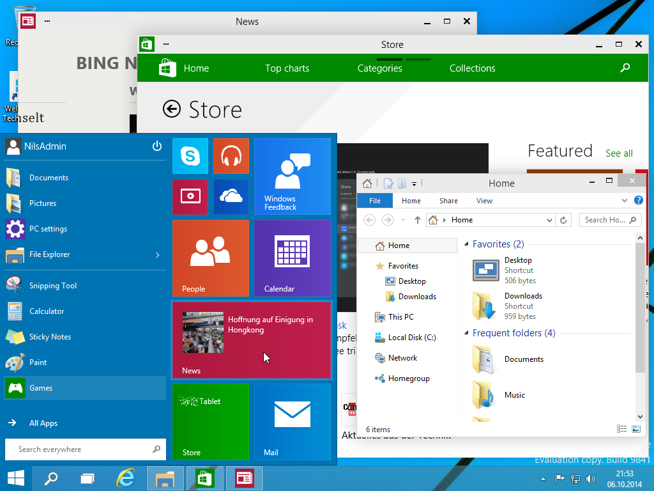Image resolution: width=654 pixels, height=491 pixels.
Task: Open the Store window's title bar menu dots
Action: [166, 44]
